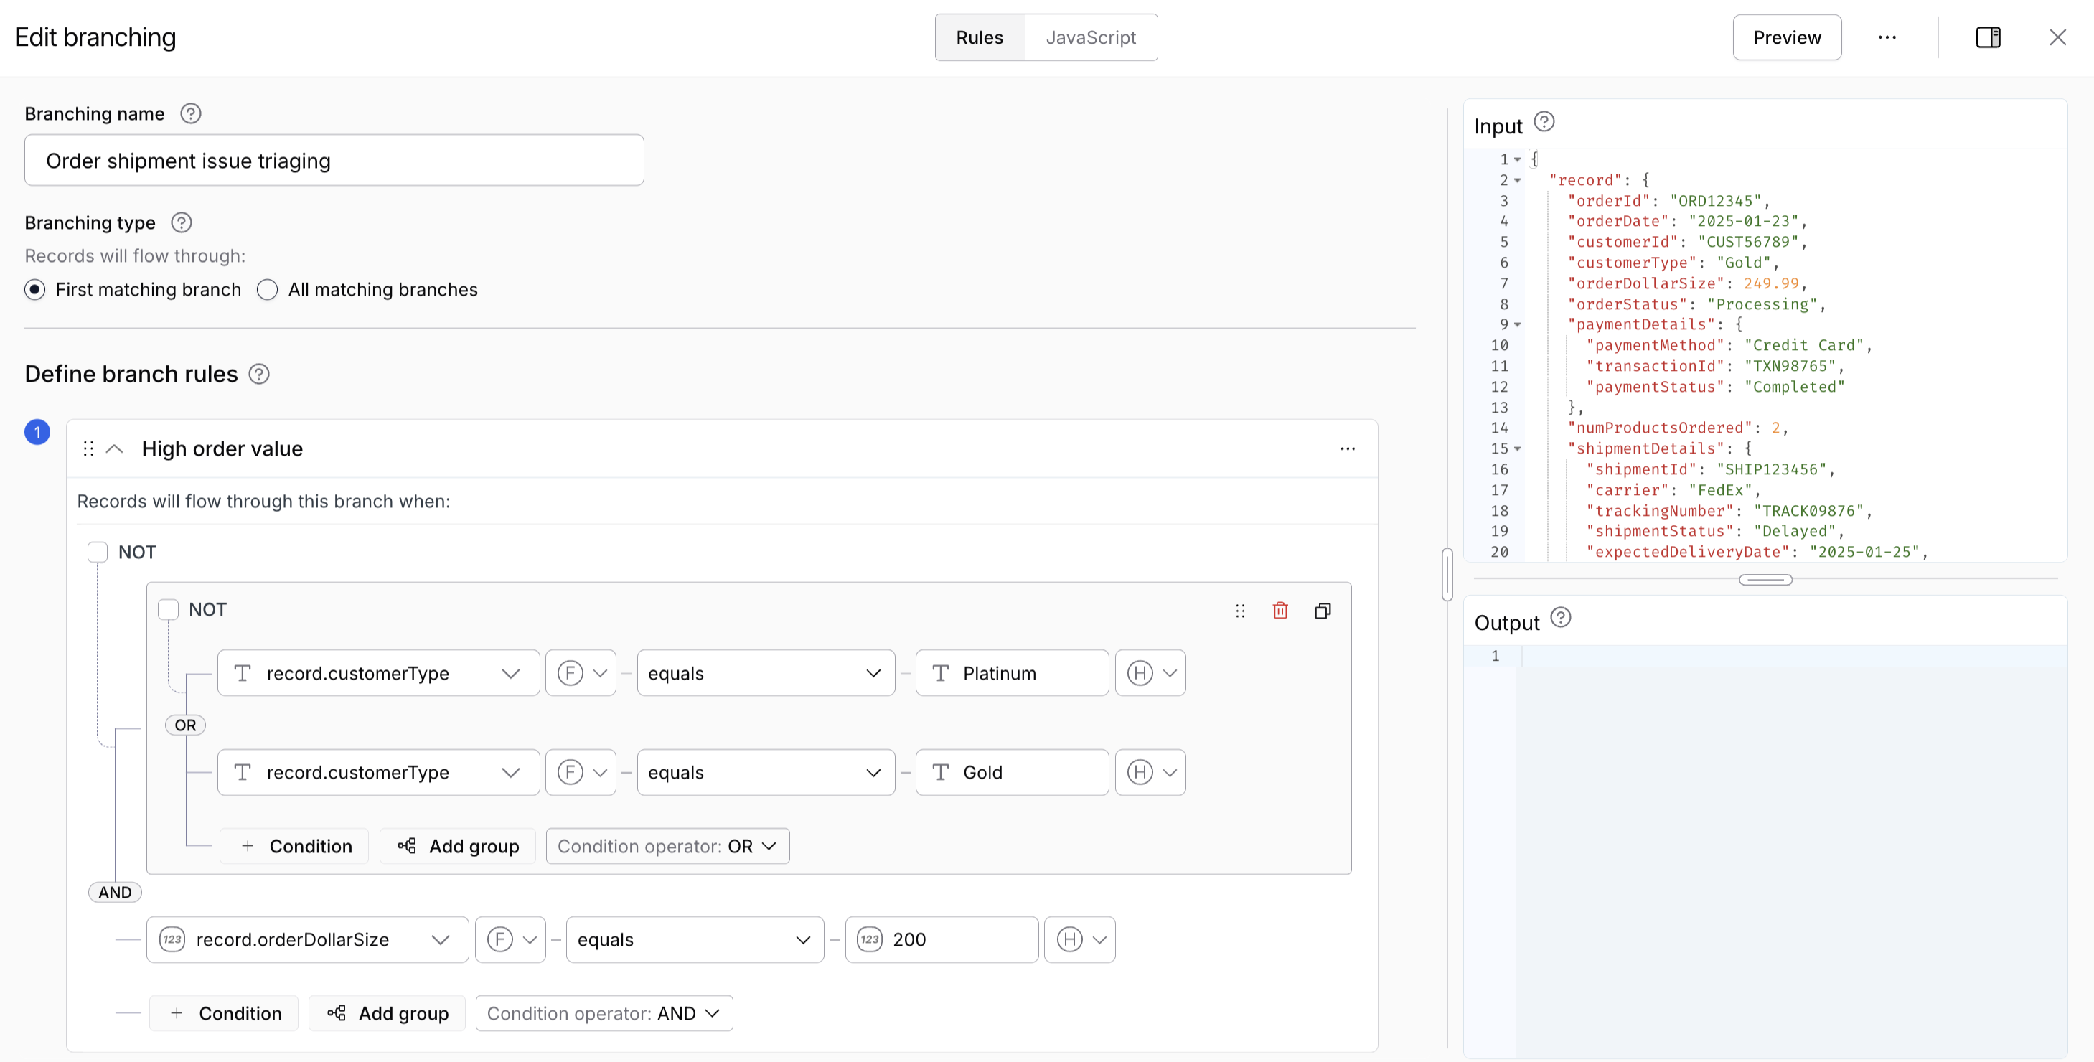This screenshot has width=2094, height=1062.
Task: Click the F type icon in Gold row
Action: 570,773
